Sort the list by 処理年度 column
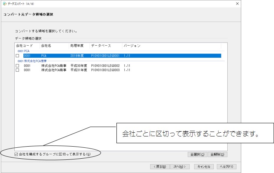 77,46
